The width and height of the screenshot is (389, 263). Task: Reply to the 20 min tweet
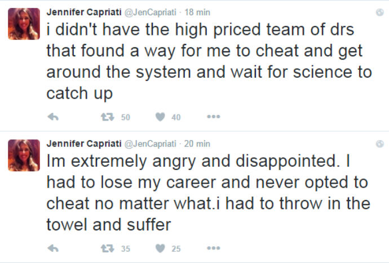(53, 248)
